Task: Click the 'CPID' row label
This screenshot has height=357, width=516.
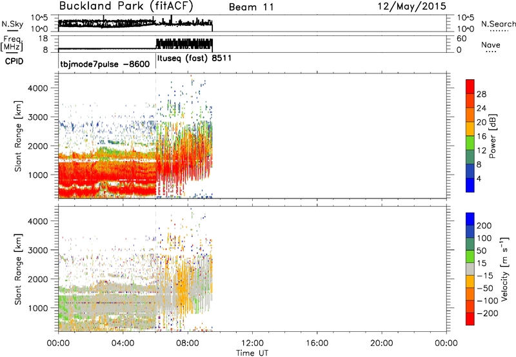Action: click(x=14, y=61)
